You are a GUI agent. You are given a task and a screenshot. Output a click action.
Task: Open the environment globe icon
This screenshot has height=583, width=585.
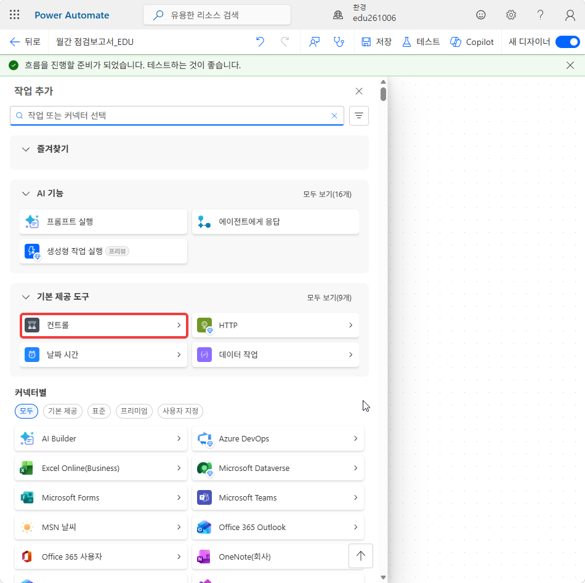[338, 15]
